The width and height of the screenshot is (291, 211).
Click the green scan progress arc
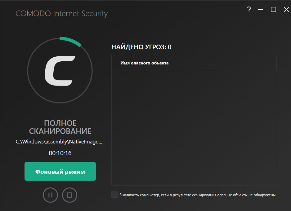coord(71,41)
